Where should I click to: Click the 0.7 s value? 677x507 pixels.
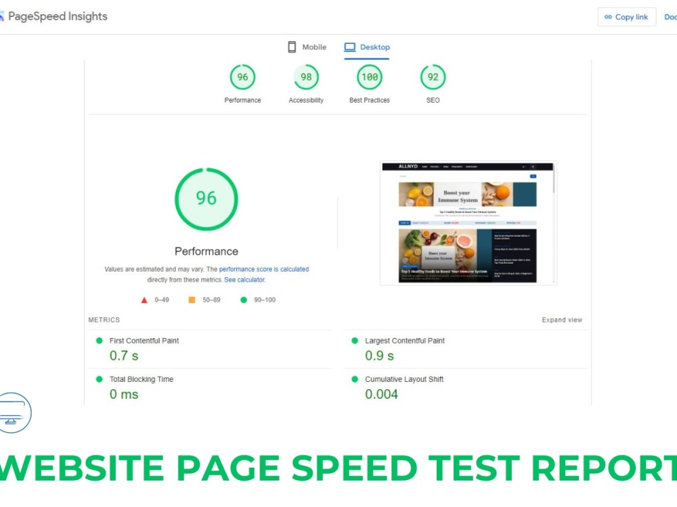(x=124, y=356)
